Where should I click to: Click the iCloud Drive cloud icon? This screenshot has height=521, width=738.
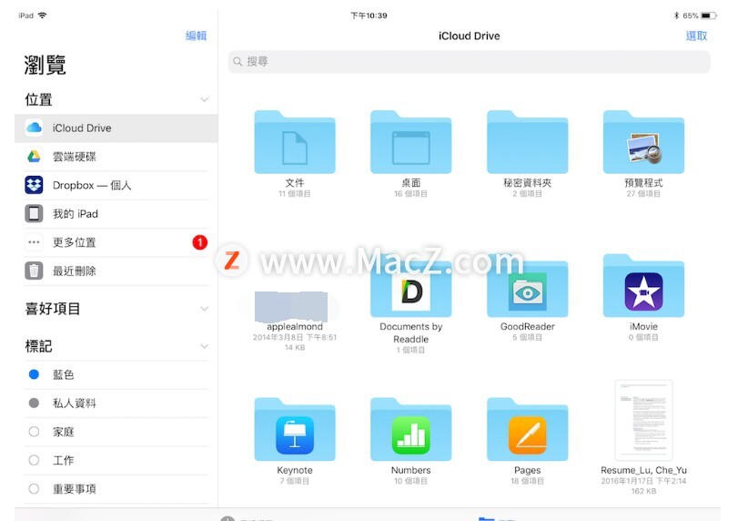34,128
